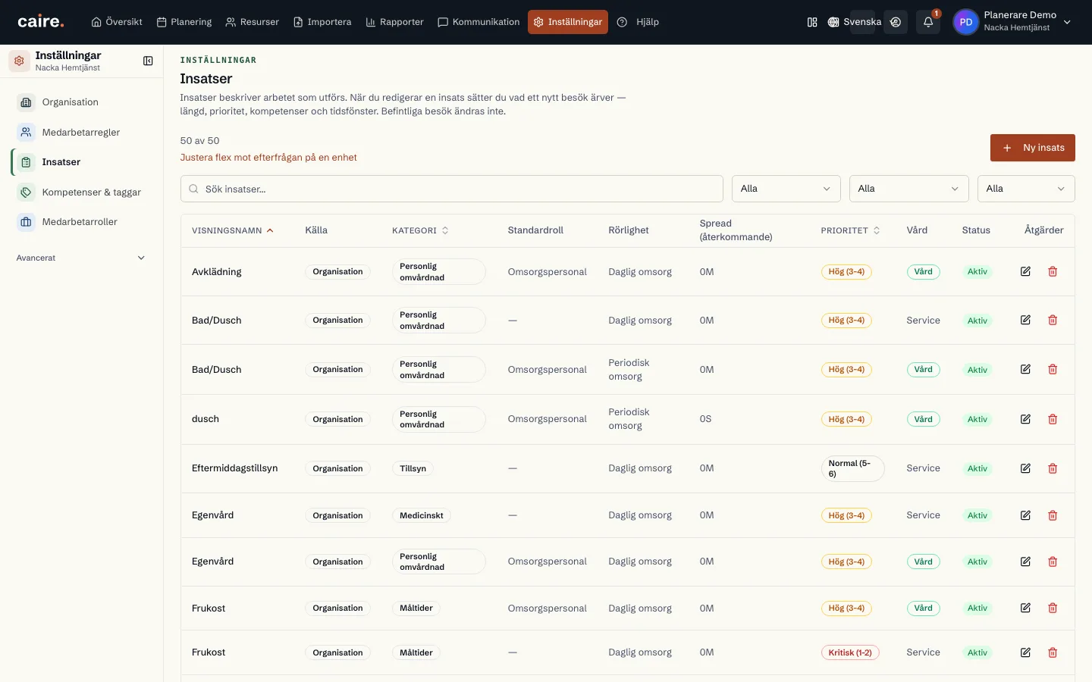Select Rapporter in the navigation bar
Image resolution: width=1092 pixels, height=682 pixels.
(x=394, y=22)
